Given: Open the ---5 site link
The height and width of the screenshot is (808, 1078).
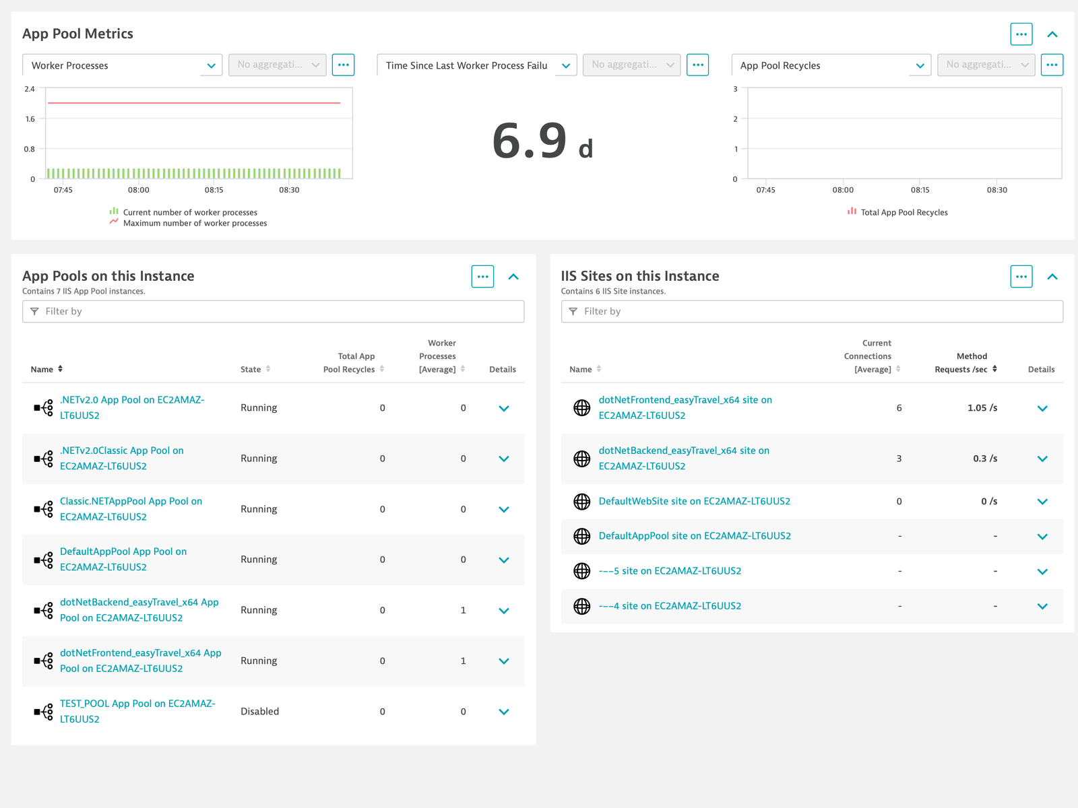Looking at the screenshot, I should [670, 572].
